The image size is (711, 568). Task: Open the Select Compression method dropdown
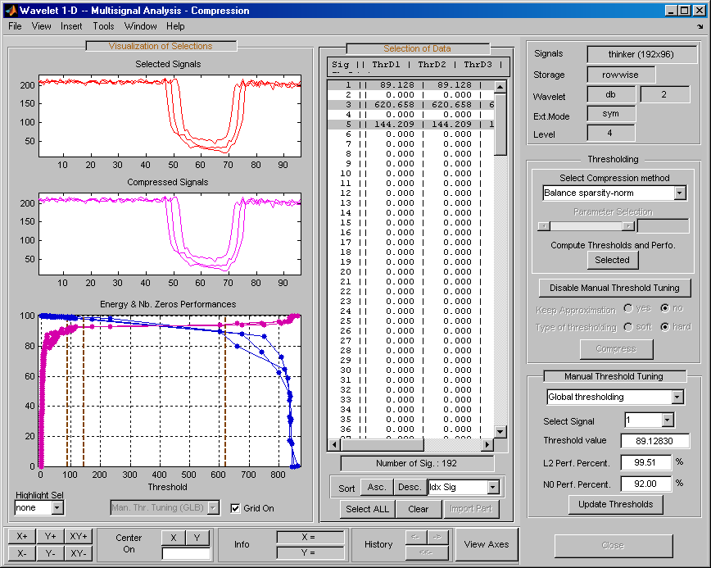(x=679, y=193)
